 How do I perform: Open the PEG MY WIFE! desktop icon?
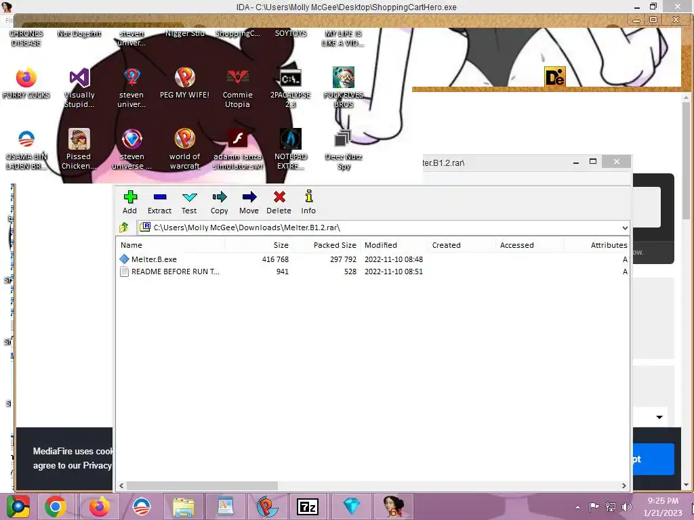(184, 83)
